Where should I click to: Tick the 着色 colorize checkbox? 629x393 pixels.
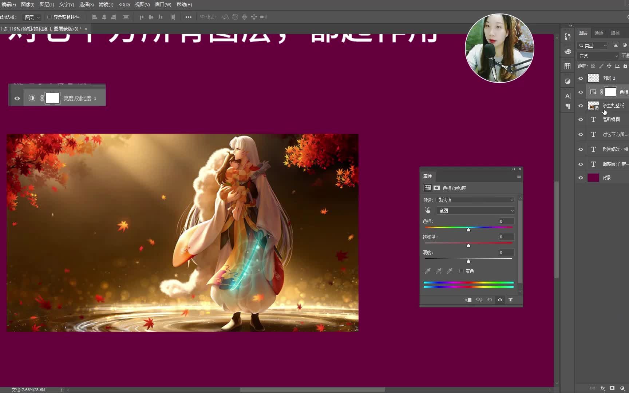tap(462, 271)
